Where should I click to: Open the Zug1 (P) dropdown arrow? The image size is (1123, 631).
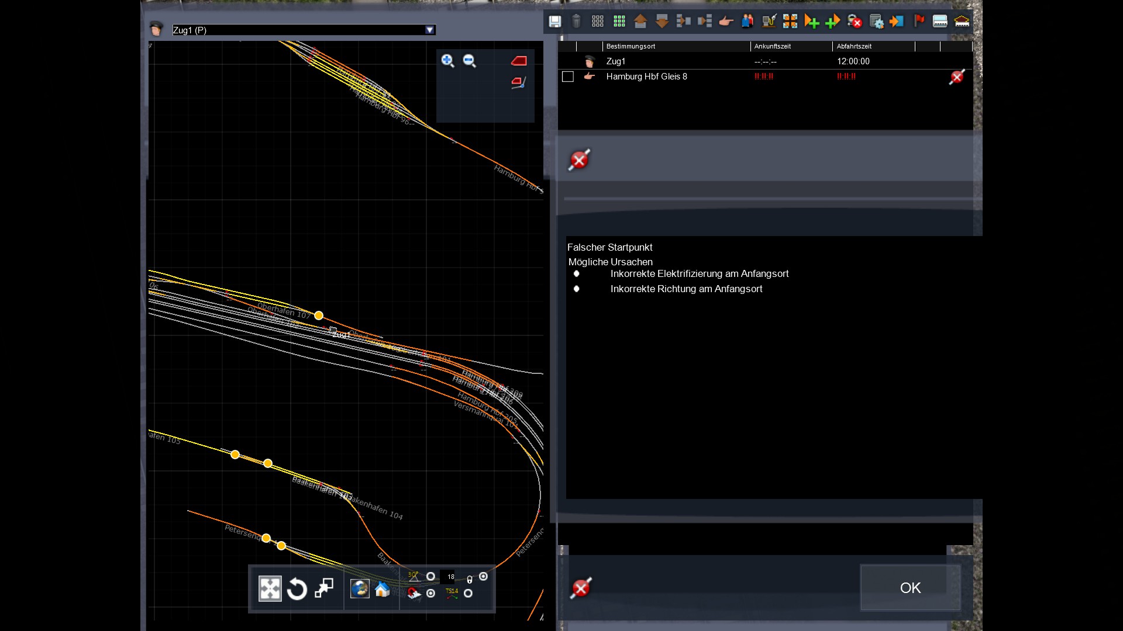[x=430, y=30]
